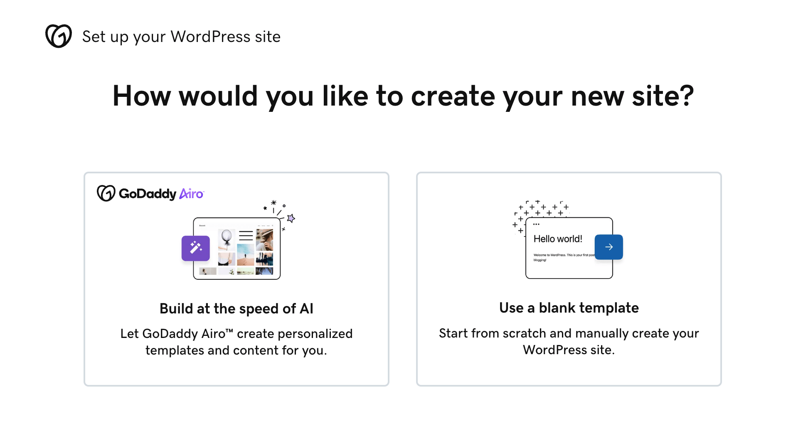This screenshot has height=424, width=786.
Task: Click the Hello world text in the illustration
Action: [x=558, y=239]
